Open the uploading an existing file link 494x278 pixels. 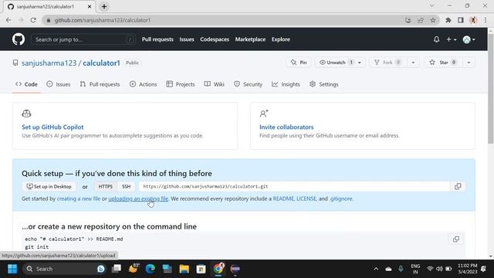138,199
